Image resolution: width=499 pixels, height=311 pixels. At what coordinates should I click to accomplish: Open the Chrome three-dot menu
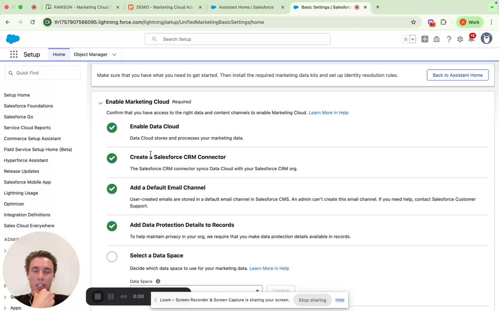point(491,22)
